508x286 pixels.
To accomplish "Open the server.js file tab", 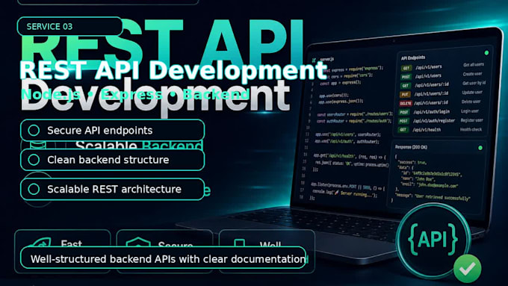I will (326, 59).
